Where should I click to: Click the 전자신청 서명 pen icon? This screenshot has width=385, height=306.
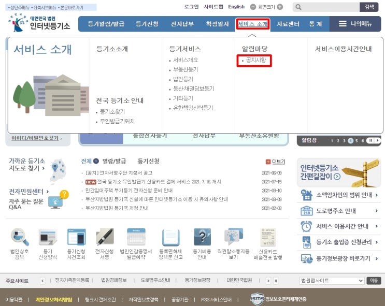pos(105,237)
